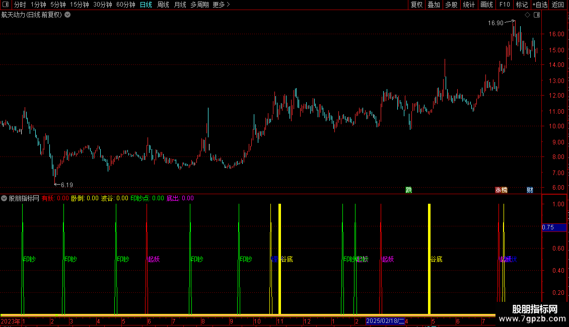Toggle the right side panel icon
569x327 pixels.
[537, 15]
